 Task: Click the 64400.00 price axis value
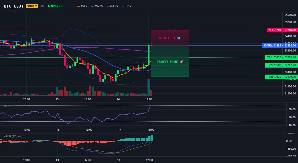290,36
